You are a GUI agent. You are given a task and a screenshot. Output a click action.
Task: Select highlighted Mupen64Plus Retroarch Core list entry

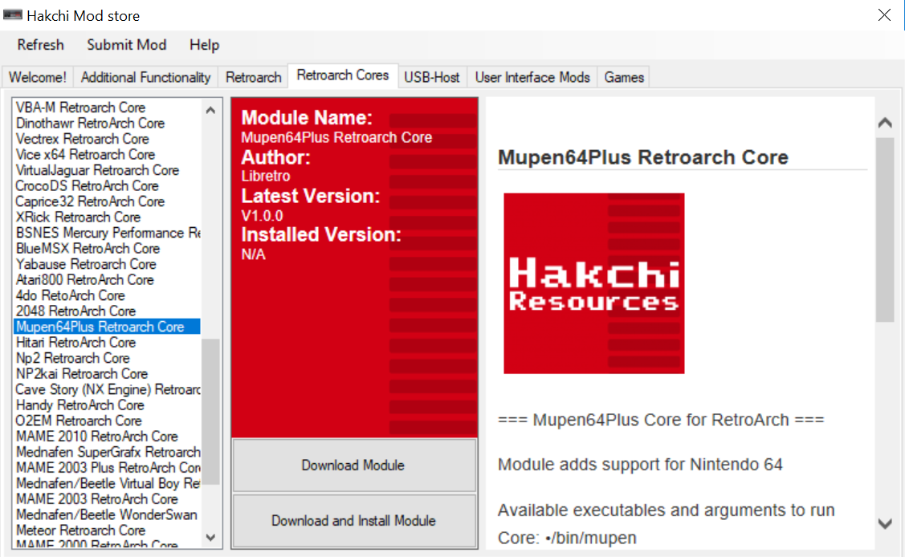tap(108, 327)
